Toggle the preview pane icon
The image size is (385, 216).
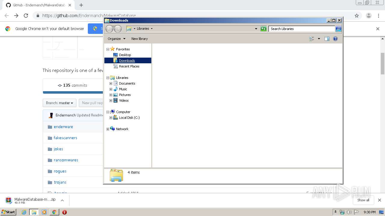[x=327, y=39]
